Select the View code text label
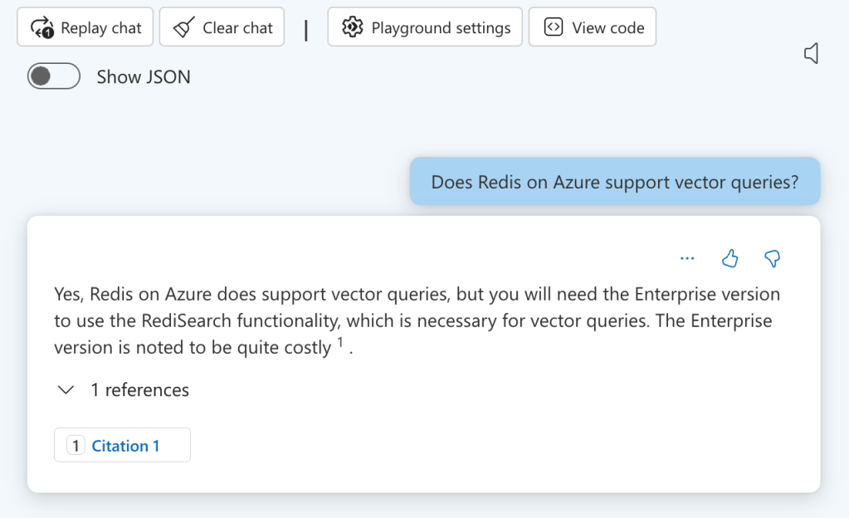Viewport: 849px width, 518px height. coord(607,28)
